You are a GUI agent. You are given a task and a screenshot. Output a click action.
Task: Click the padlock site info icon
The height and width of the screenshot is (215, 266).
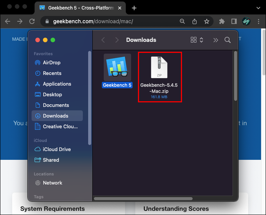click(47, 21)
